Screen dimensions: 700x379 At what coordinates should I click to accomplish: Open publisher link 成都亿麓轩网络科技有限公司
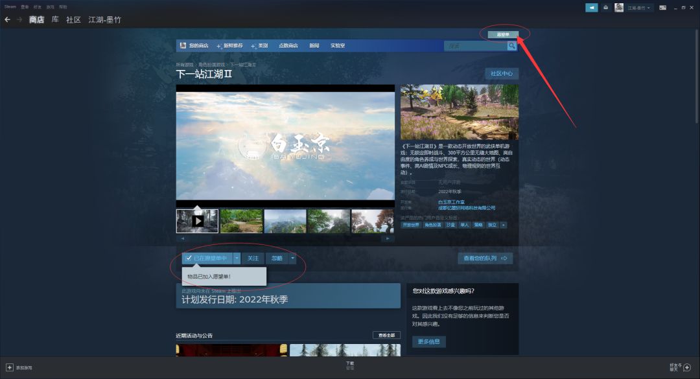click(467, 207)
